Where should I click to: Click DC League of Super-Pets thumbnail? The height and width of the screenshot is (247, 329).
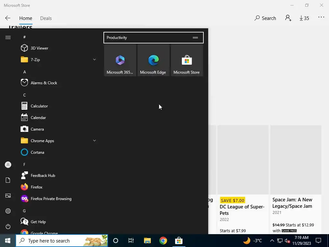click(x=243, y=160)
